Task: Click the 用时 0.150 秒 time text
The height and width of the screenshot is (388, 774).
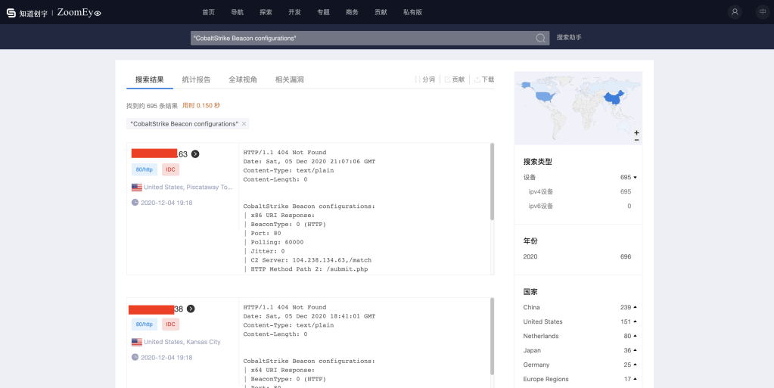Action: 201,106
